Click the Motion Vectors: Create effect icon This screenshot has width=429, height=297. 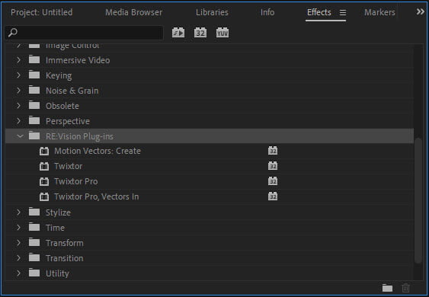click(x=44, y=151)
